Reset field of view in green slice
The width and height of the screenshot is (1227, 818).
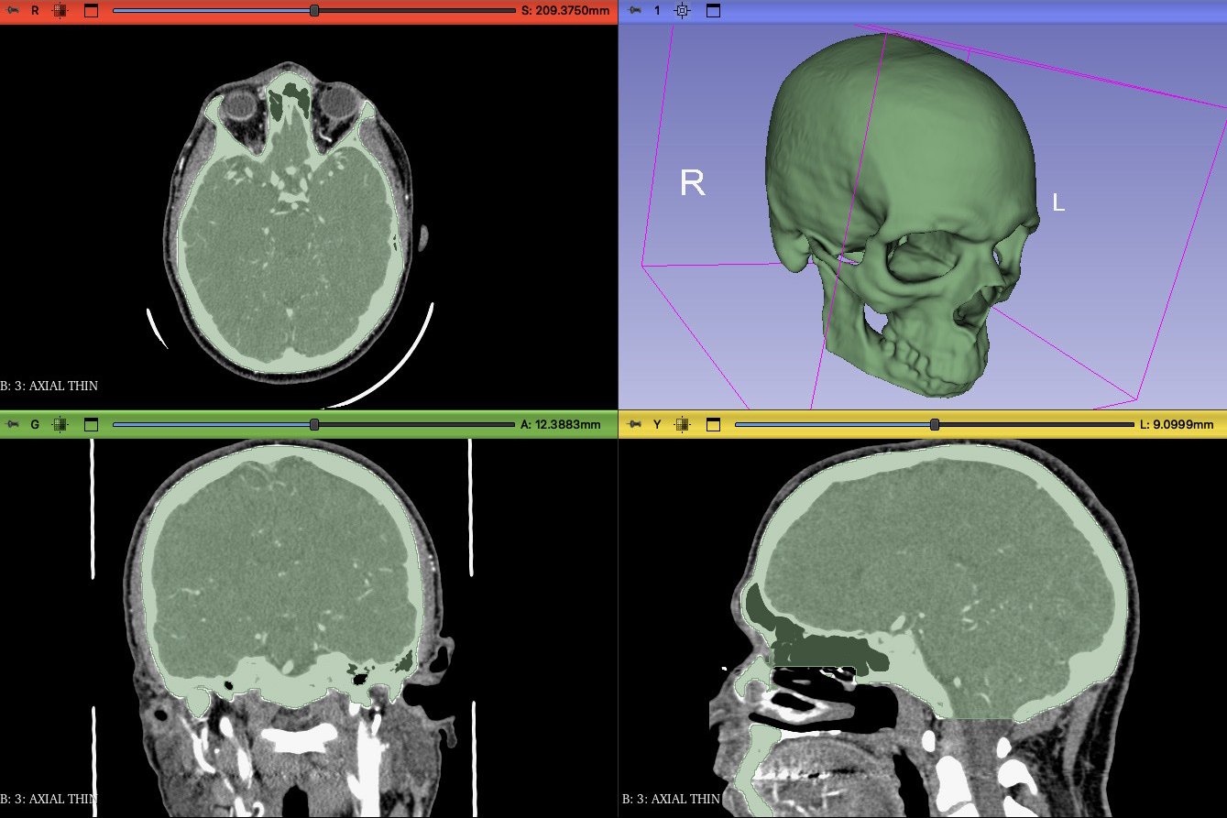click(x=60, y=424)
